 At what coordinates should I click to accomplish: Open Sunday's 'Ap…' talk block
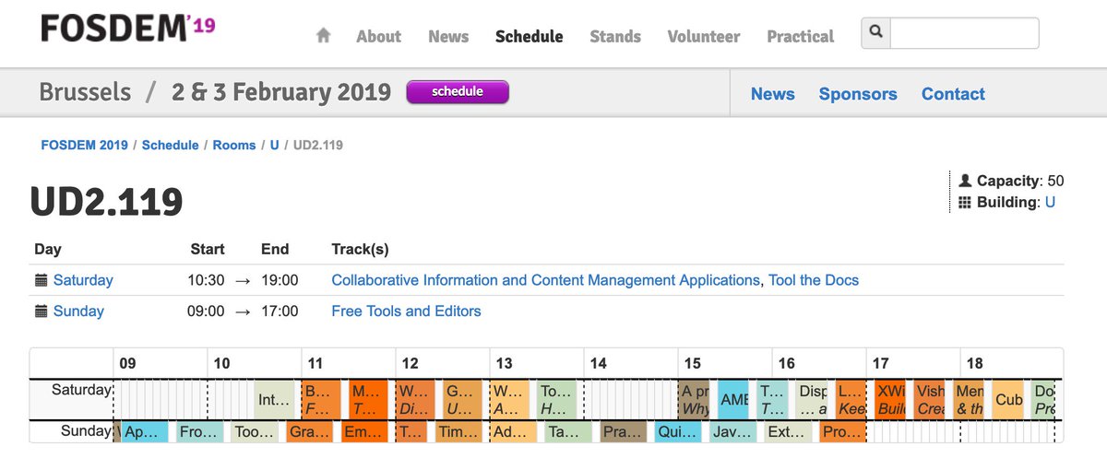(x=145, y=431)
